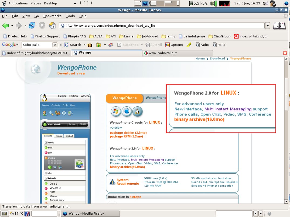Select the Linux penguin icon beside Apple icon
Viewport: 290px width, 217px height.
pyautogui.click(x=137, y=112)
